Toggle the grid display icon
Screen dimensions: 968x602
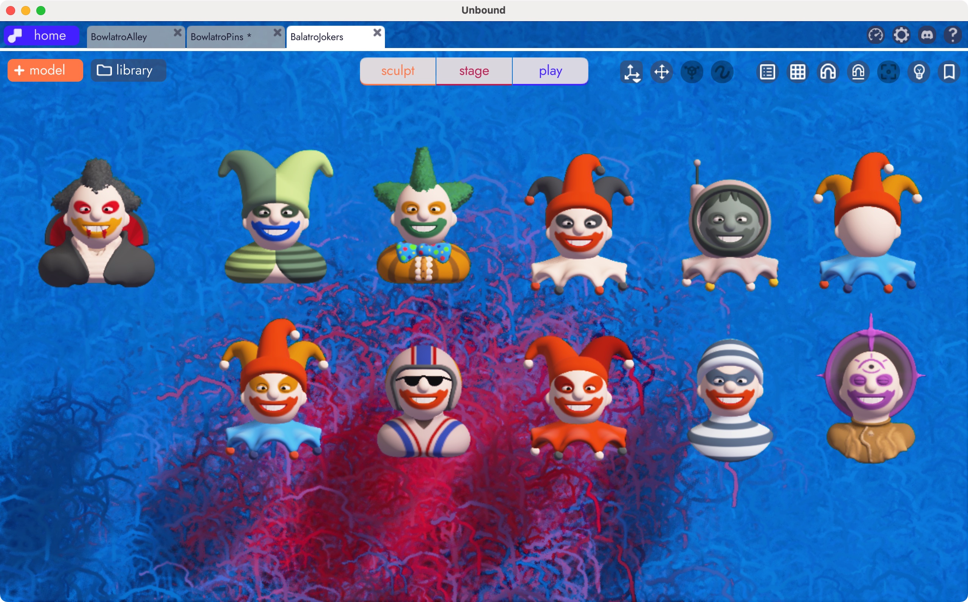click(797, 72)
